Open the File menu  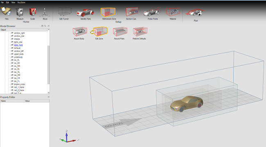[x=2, y=2]
